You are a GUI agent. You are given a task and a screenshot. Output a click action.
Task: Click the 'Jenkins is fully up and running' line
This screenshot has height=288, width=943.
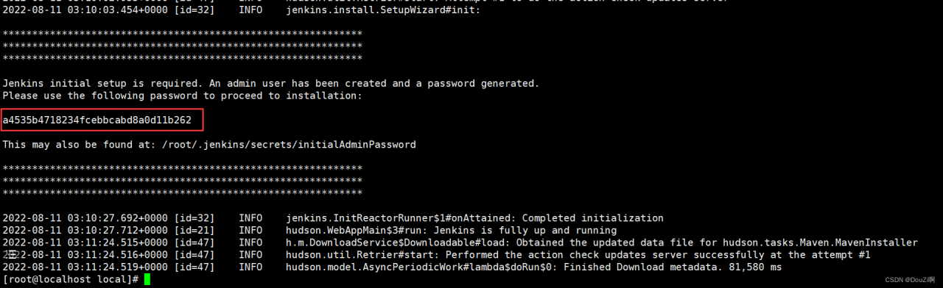(x=451, y=231)
